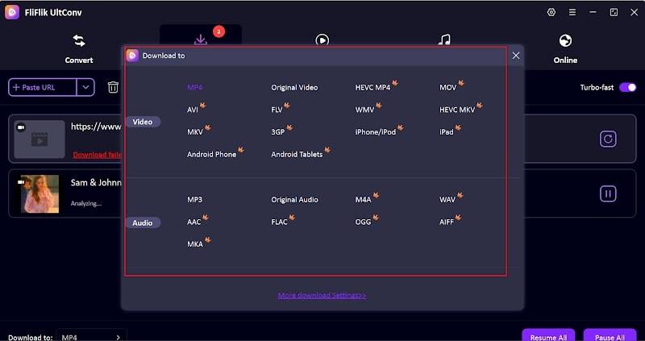Click the premium crown icon beside WAV
Screen dimensions: 645x341
tap(460, 195)
